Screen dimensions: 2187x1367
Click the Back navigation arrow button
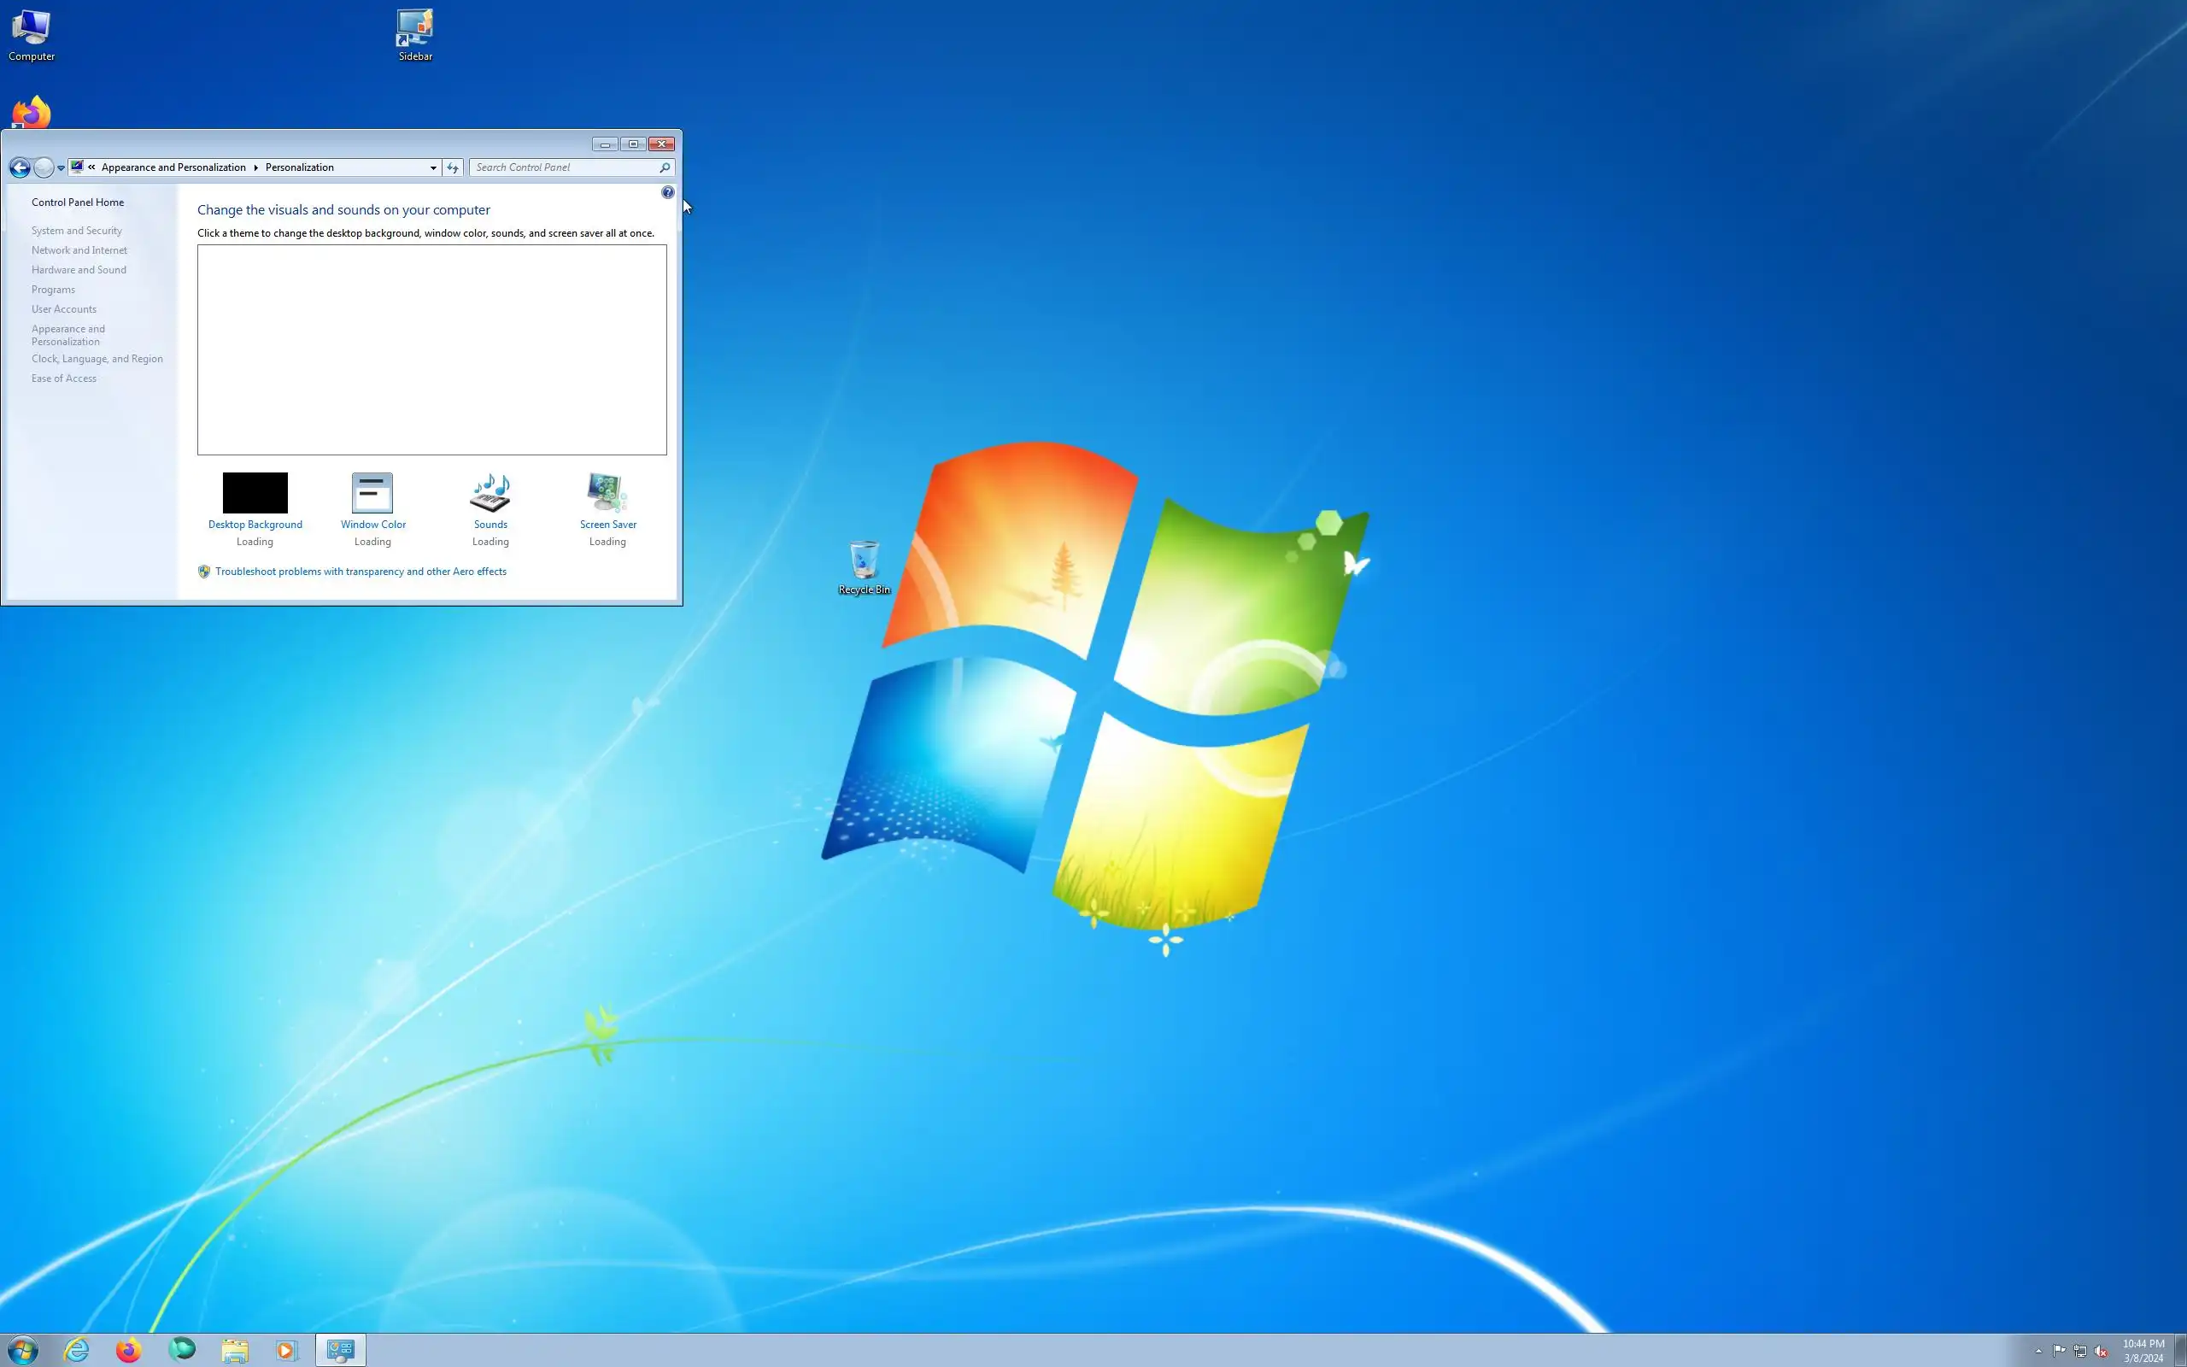(x=20, y=168)
